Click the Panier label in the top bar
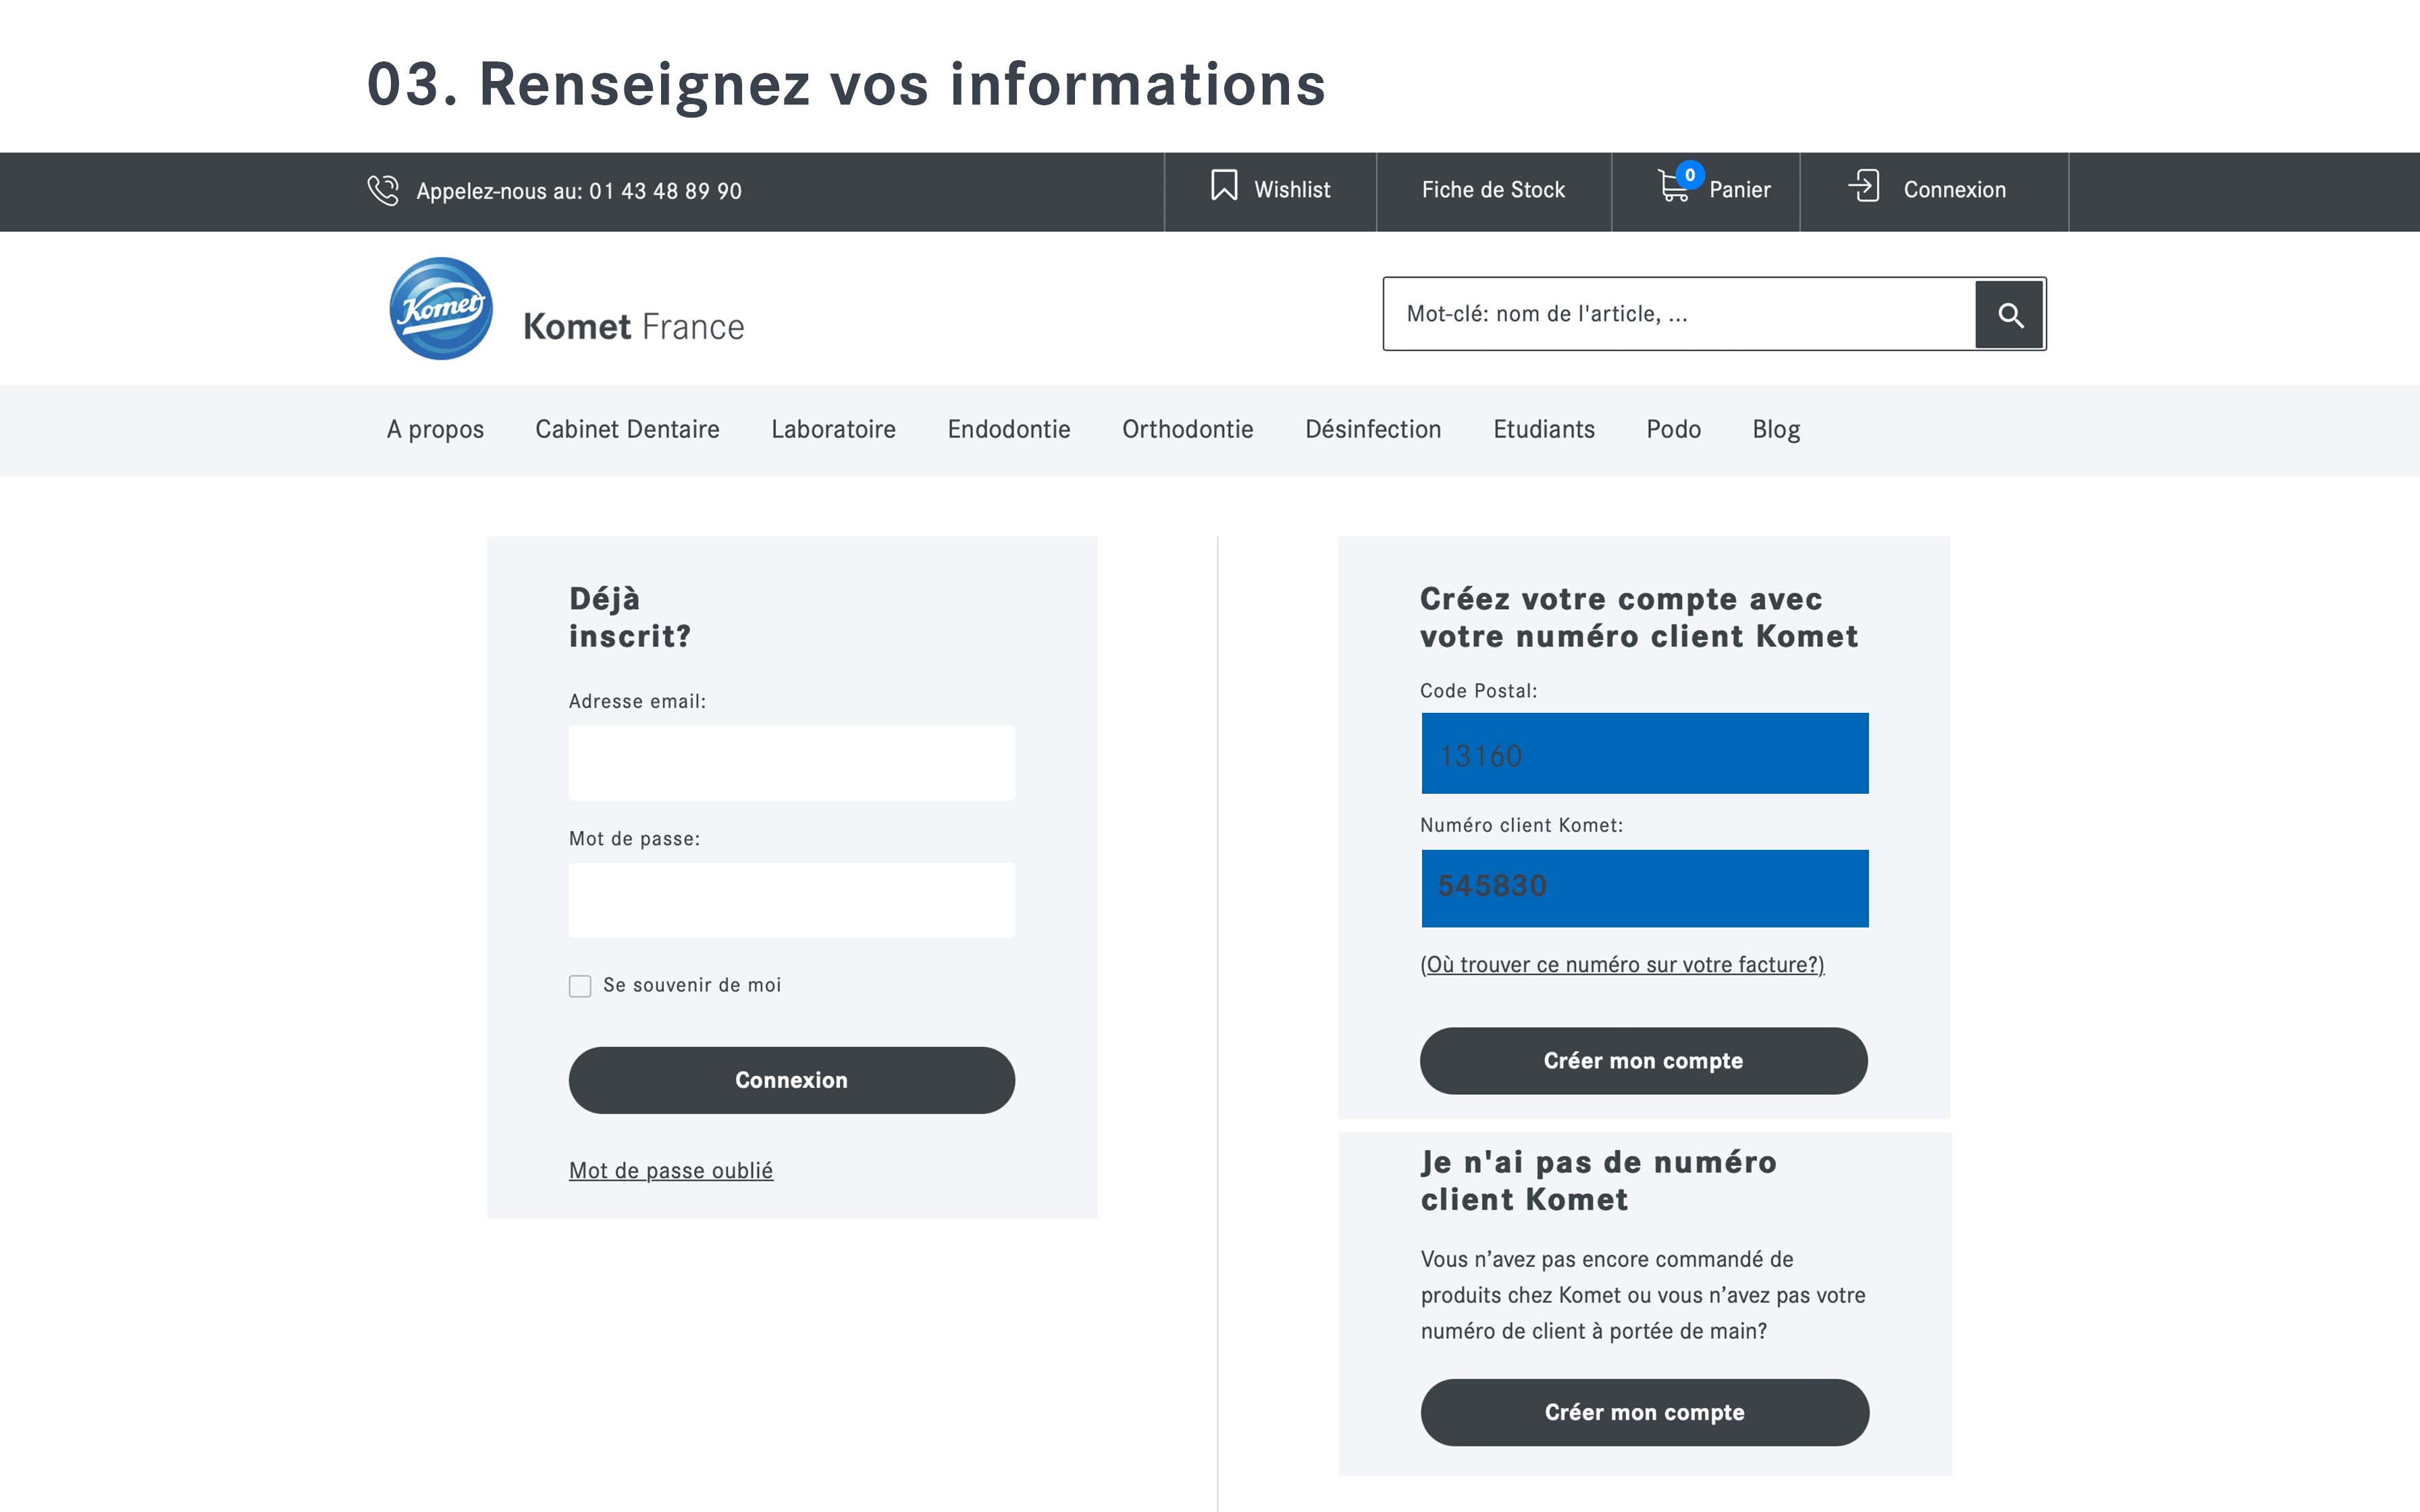Image resolution: width=2420 pixels, height=1512 pixels. pos(1739,190)
